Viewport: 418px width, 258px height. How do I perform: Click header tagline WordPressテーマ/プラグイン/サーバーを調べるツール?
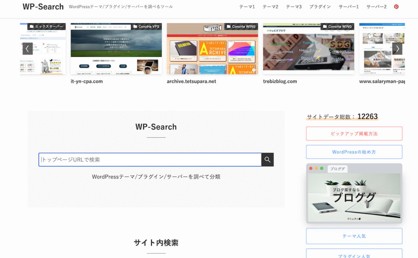(121, 7)
